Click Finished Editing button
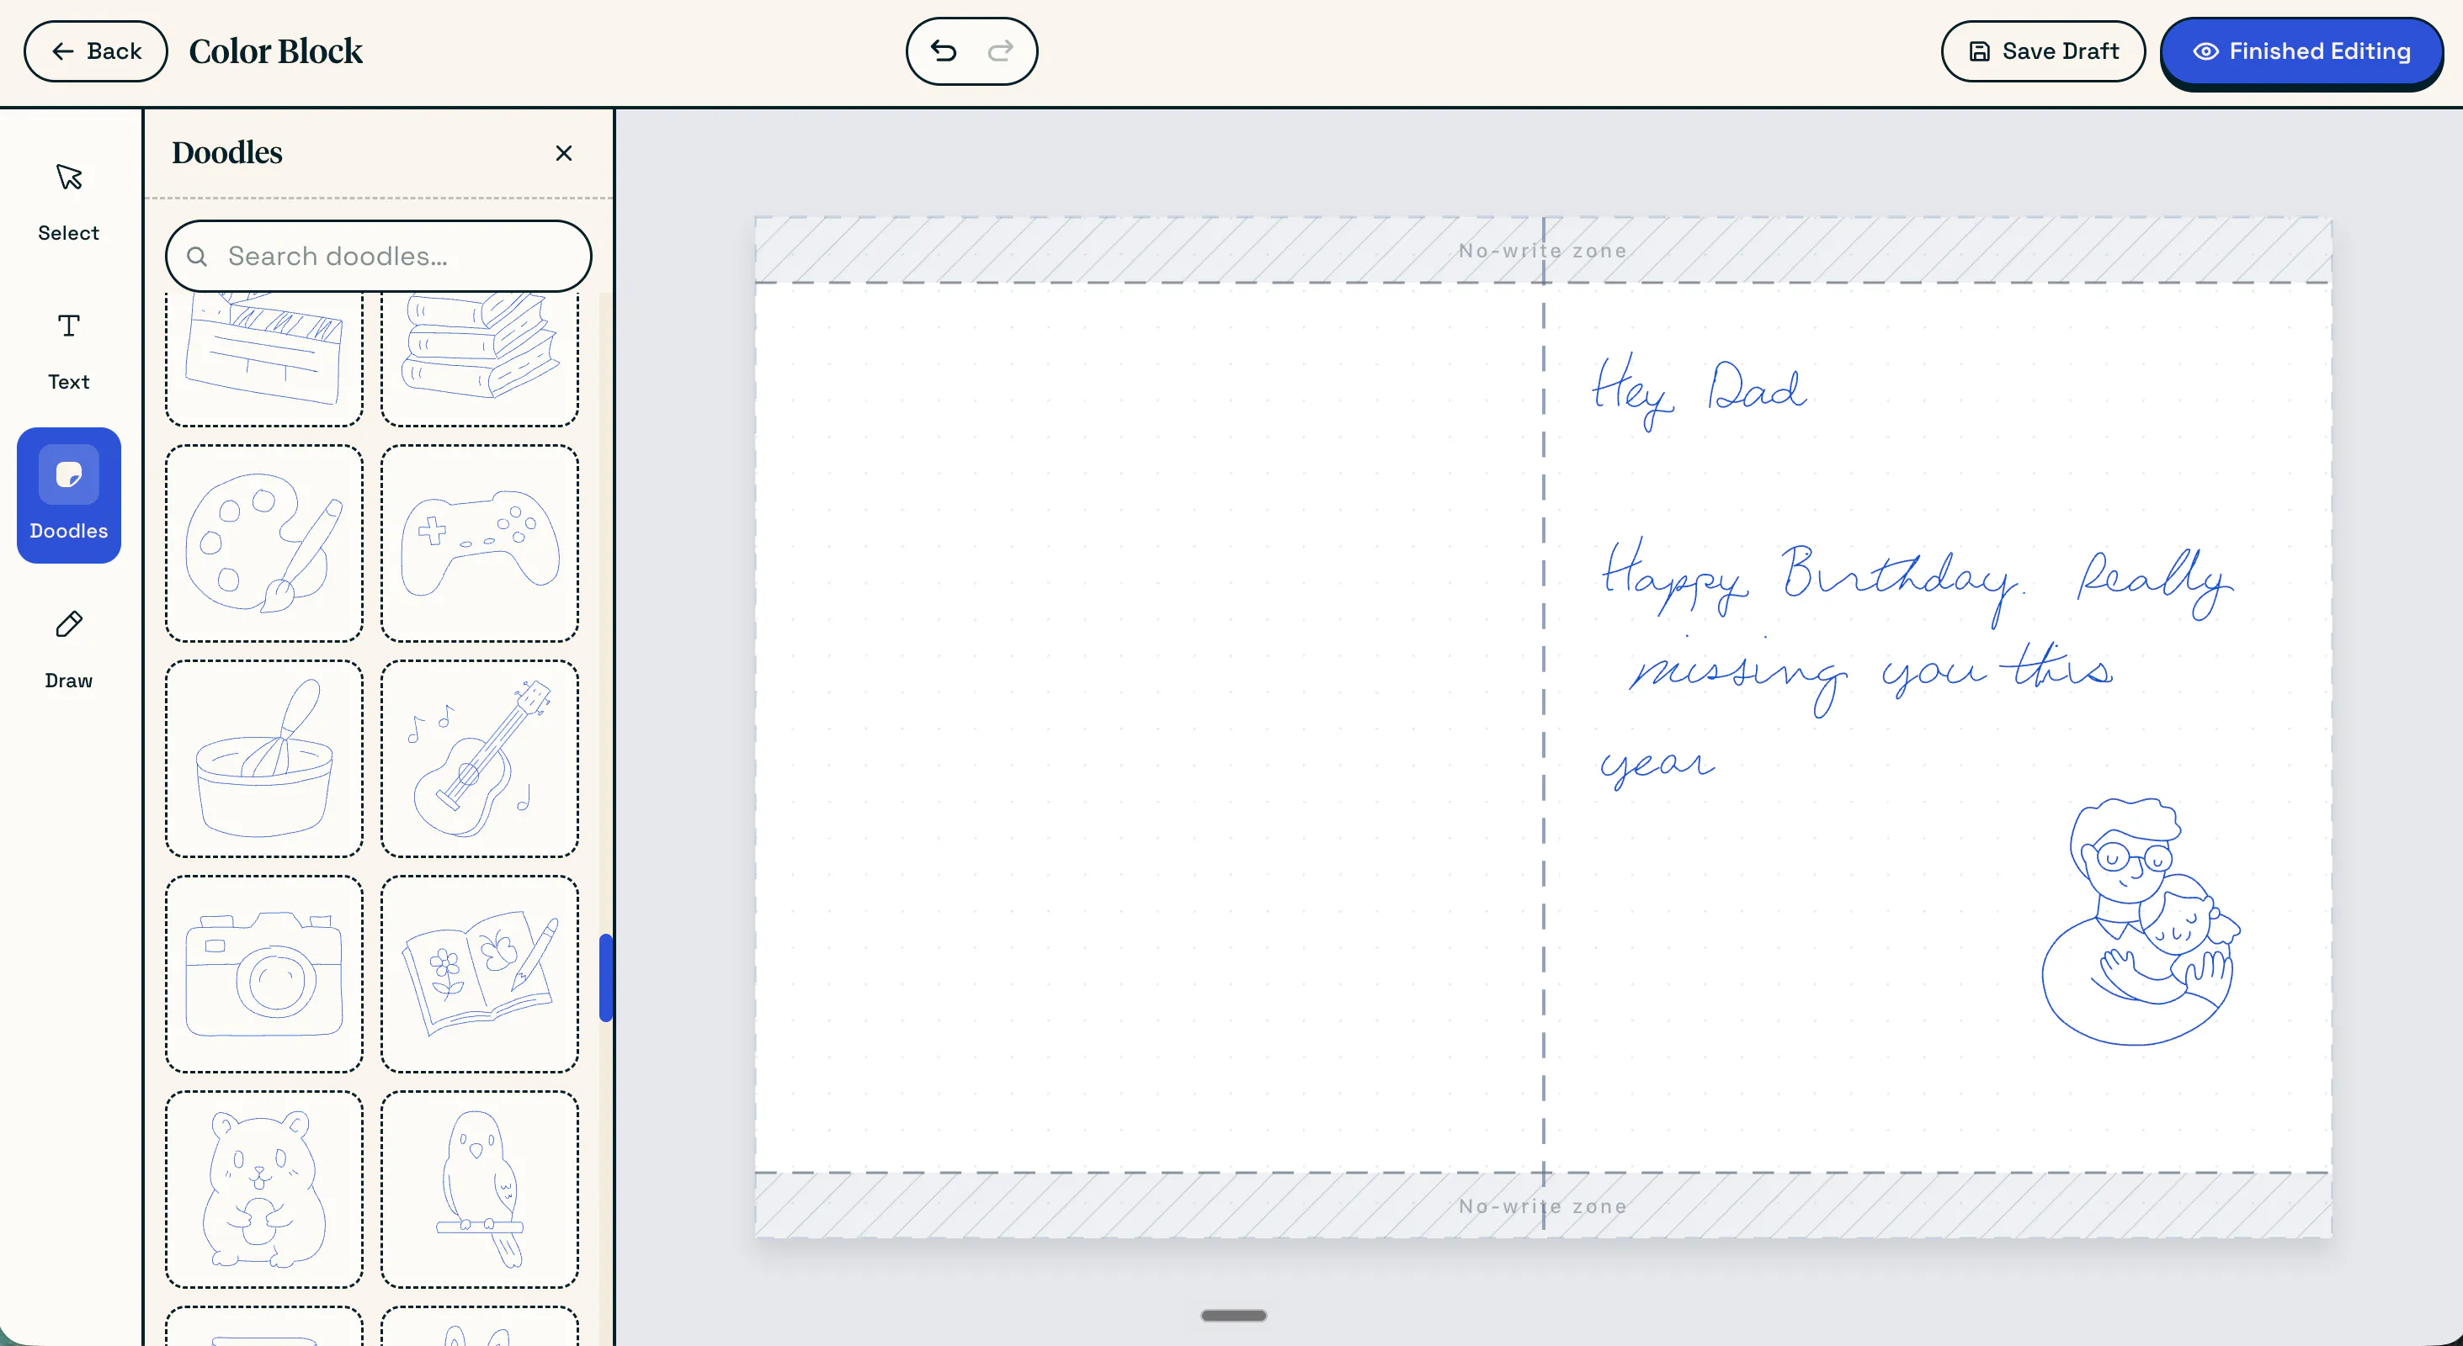 [x=2301, y=51]
